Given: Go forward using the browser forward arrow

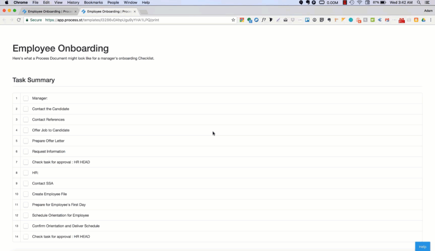Looking at the screenshot, I should [x=11, y=20].
